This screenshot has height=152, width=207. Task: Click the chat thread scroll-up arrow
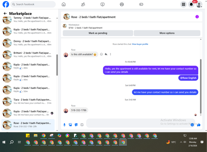(x=201, y=39)
